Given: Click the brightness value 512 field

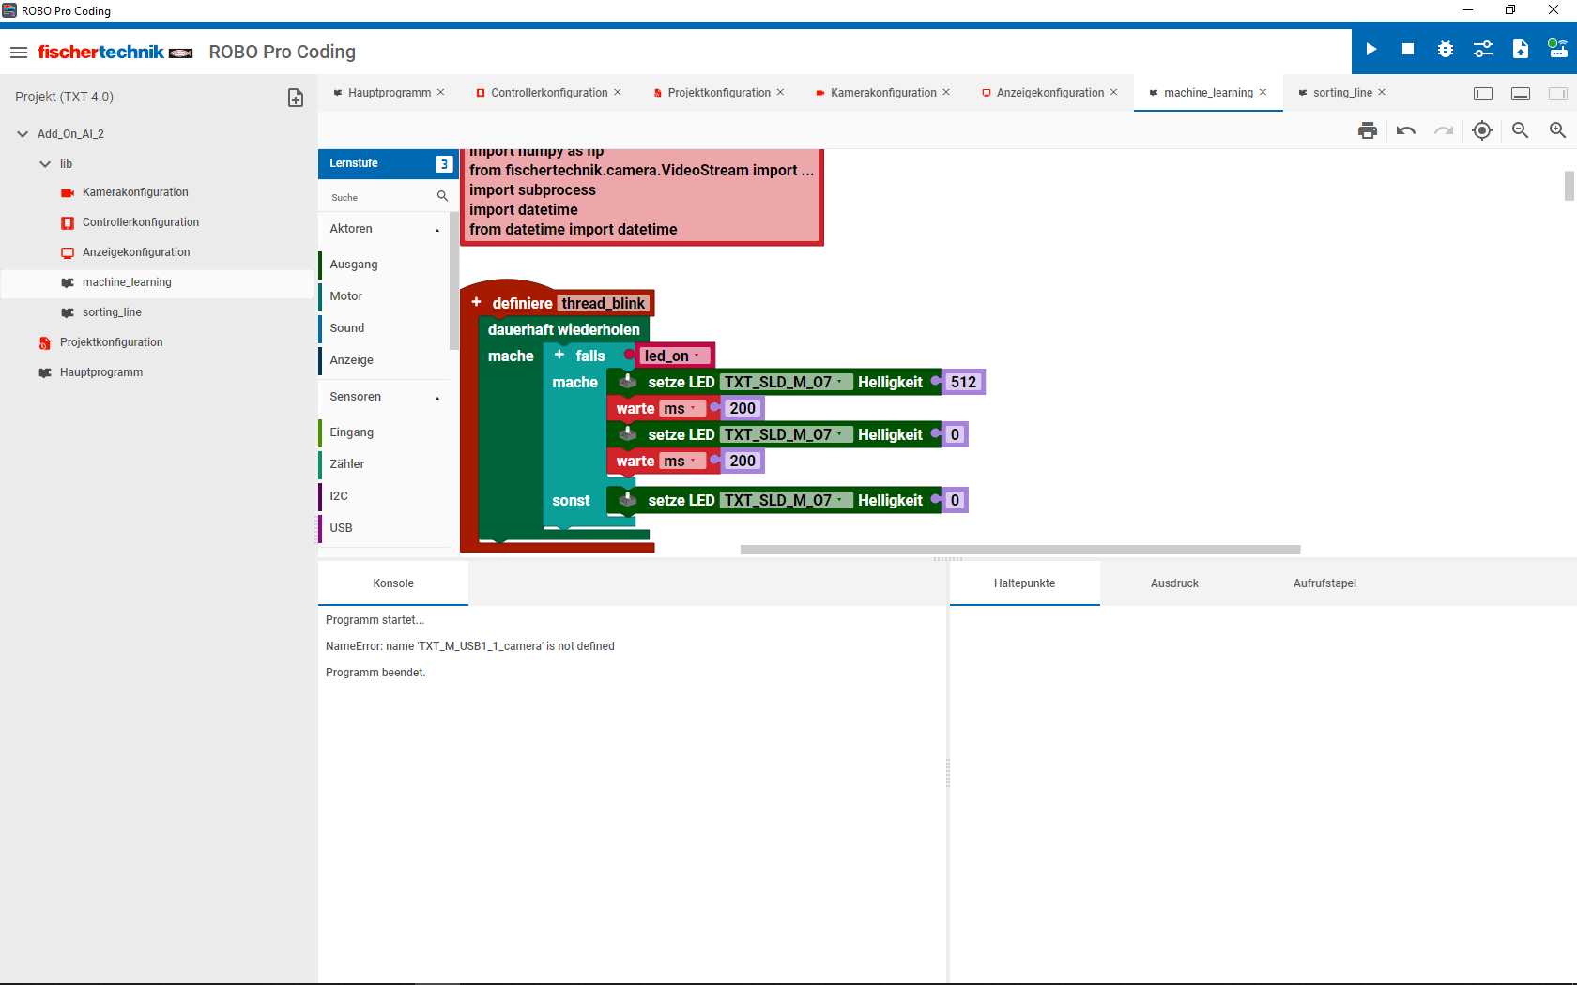Looking at the screenshot, I should pos(963,382).
